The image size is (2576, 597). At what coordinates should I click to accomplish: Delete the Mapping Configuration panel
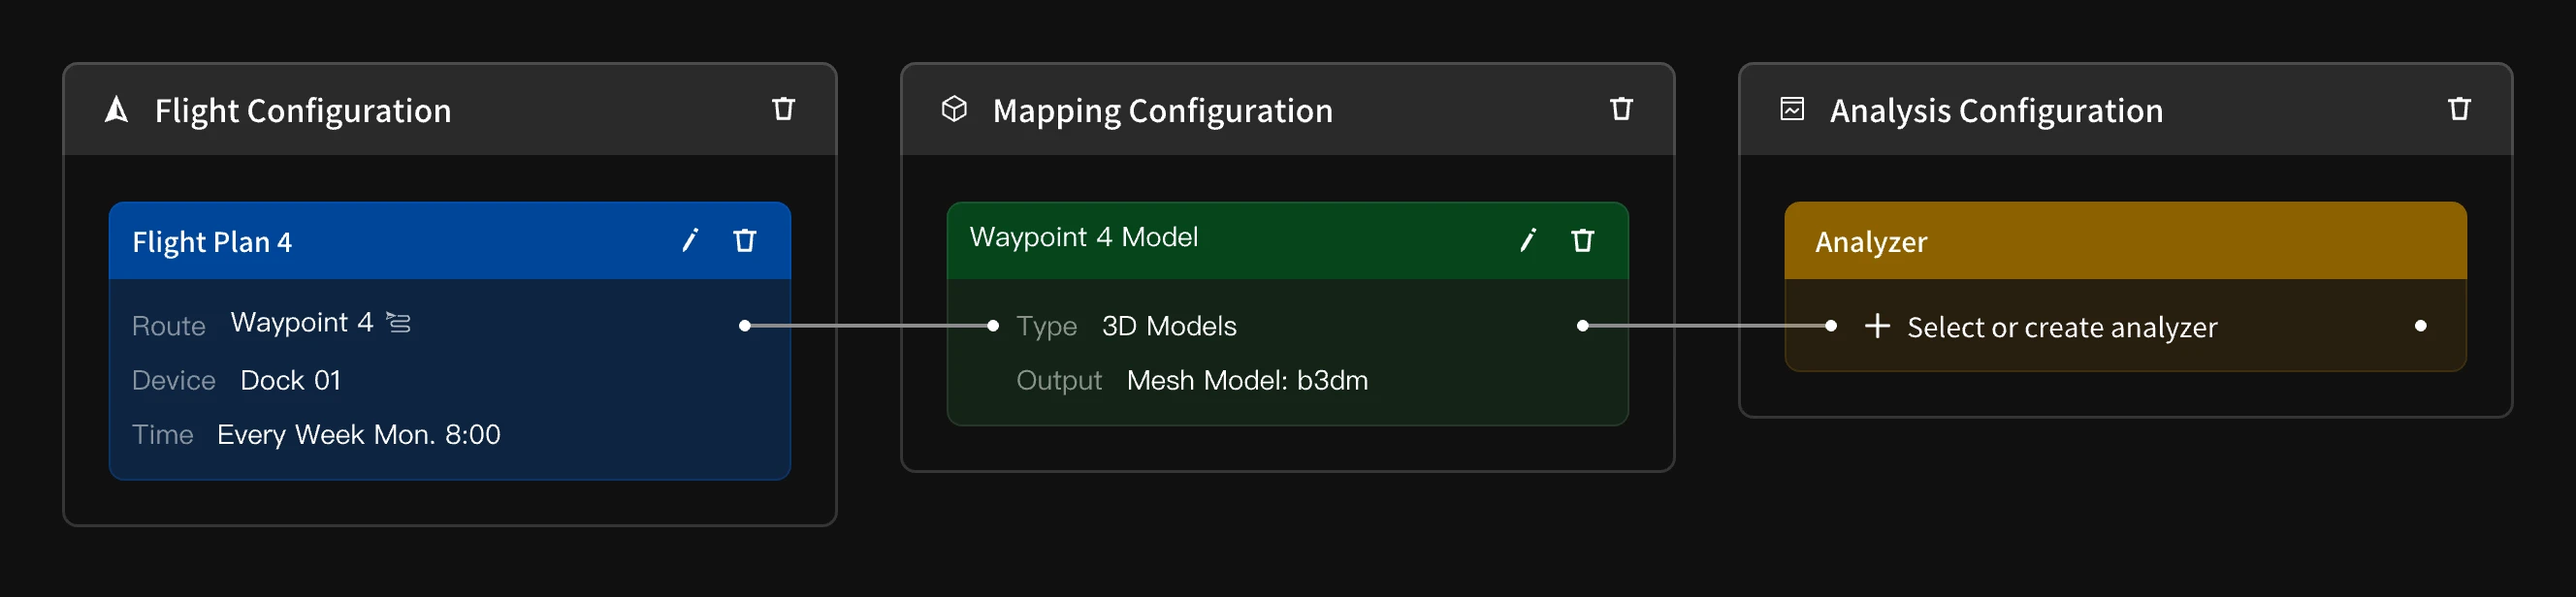pos(1621,108)
